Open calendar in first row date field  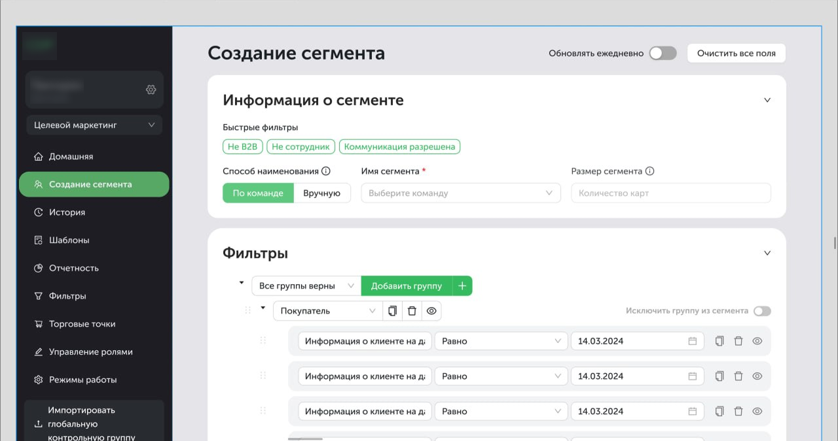[x=693, y=341]
